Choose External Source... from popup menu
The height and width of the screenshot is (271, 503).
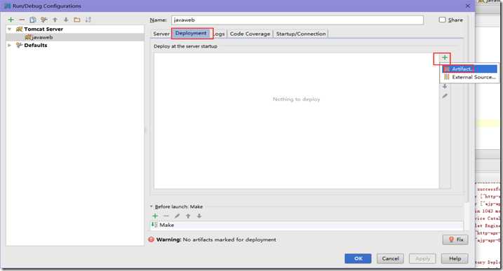[x=470, y=77]
